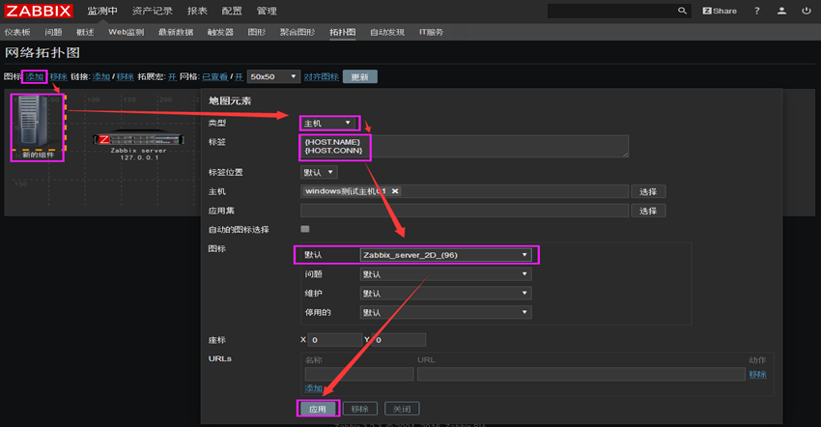The image size is (821, 427).
Task: Click 网格 开 link
Action: [x=239, y=76]
